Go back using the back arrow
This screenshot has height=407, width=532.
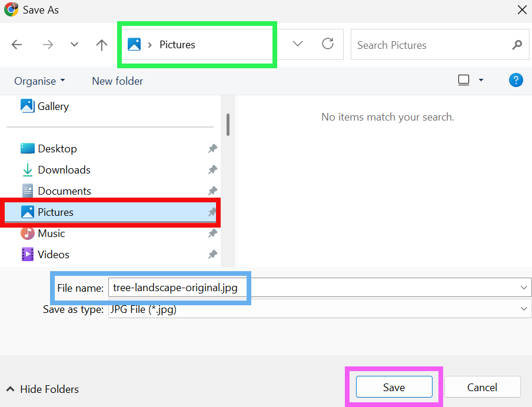pyautogui.click(x=16, y=45)
